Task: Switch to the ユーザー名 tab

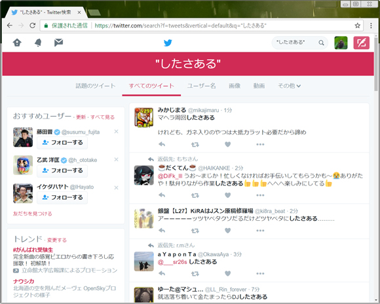Action: [201, 86]
